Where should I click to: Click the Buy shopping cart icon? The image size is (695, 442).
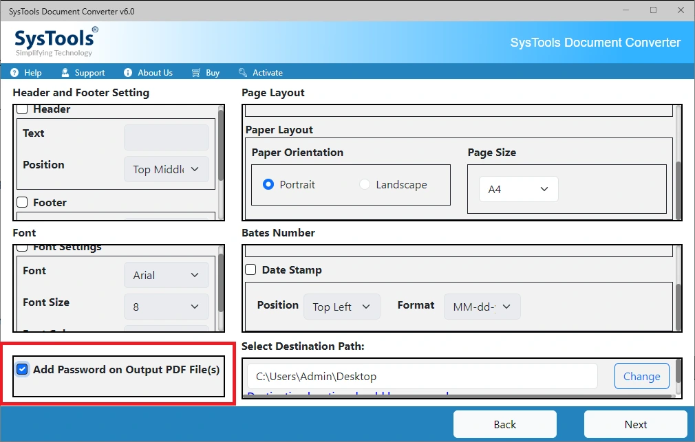coord(196,73)
